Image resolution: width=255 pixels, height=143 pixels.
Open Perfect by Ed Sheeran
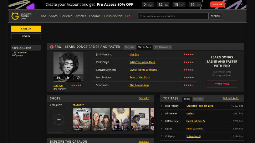(190, 113)
